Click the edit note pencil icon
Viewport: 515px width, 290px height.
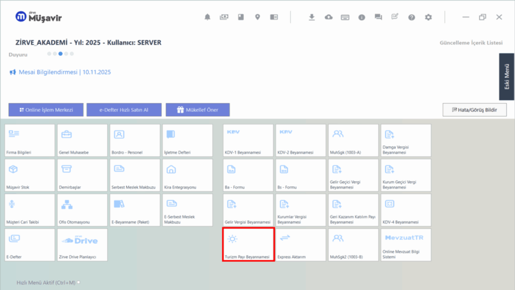(395, 17)
